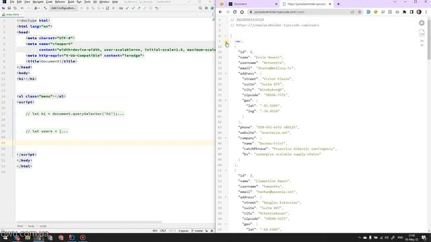This screenshot has width=431, height=242.
Task: Collapse the geo object of user id 2
Action: click(226, 100)
